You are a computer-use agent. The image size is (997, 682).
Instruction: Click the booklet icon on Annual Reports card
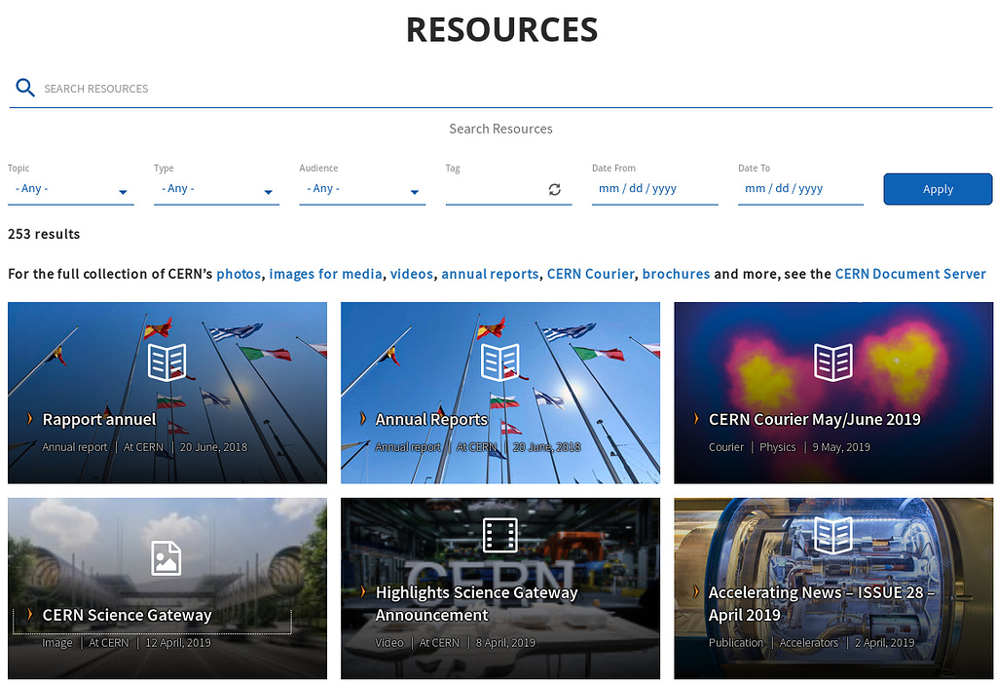[500, 360]
